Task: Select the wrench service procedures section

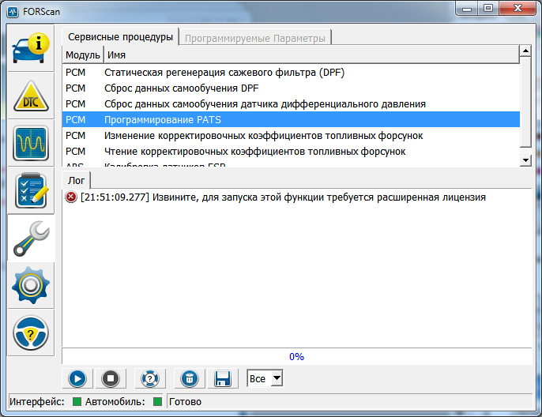Action: [x=31, y=238]
